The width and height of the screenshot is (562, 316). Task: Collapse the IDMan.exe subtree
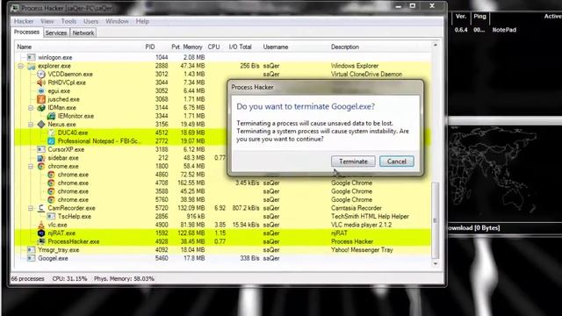(31, 107)
